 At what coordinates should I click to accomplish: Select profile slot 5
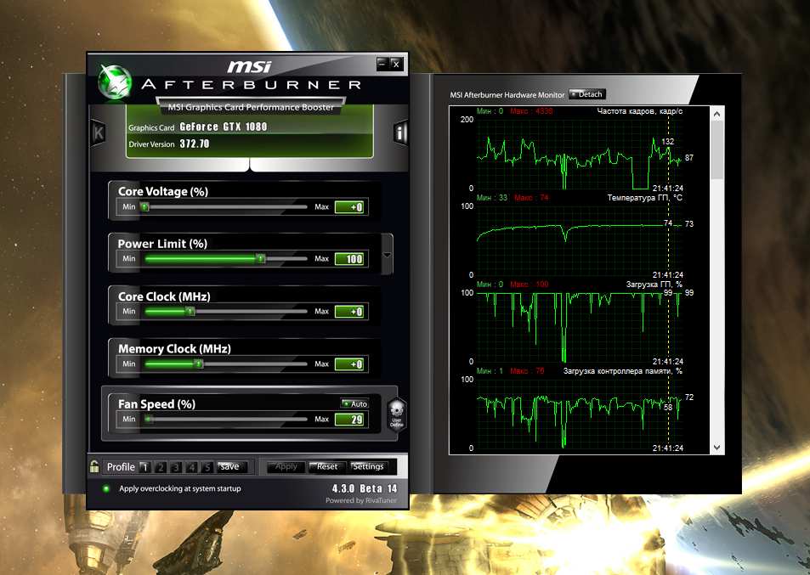(207, 467)
